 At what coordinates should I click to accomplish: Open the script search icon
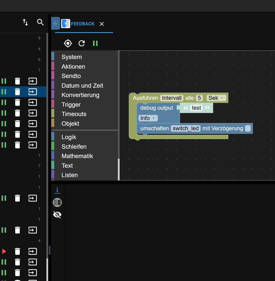tap(40, 22)
